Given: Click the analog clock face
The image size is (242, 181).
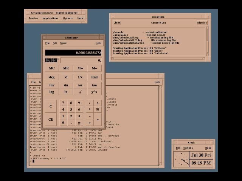Looking at the screenshot, I should tap(181, 159).
